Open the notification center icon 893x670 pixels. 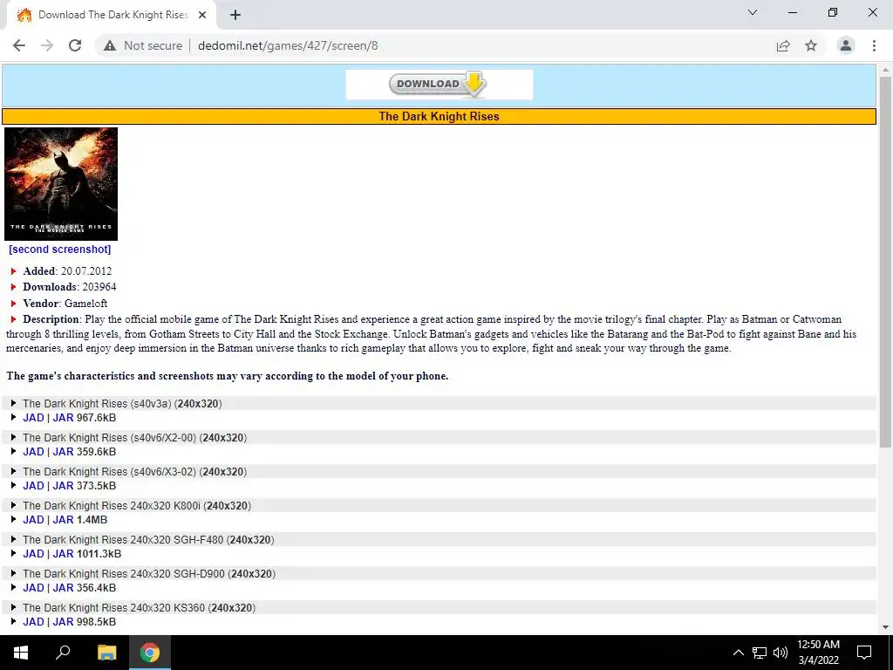[864, 653]
